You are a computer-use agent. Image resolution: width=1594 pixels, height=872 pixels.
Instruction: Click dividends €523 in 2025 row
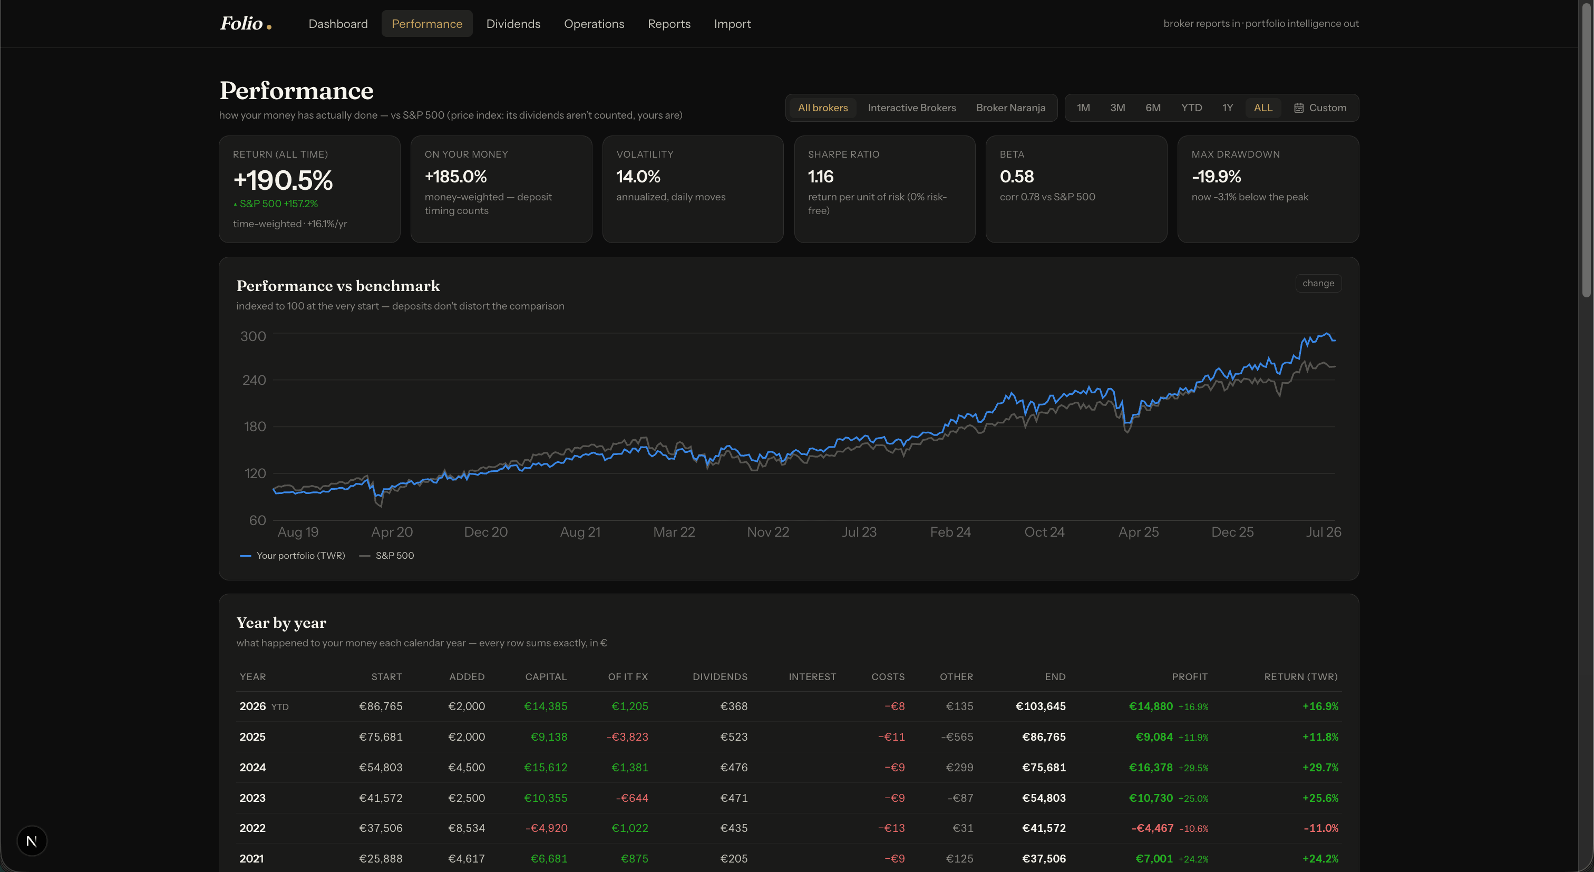[734, 737]
